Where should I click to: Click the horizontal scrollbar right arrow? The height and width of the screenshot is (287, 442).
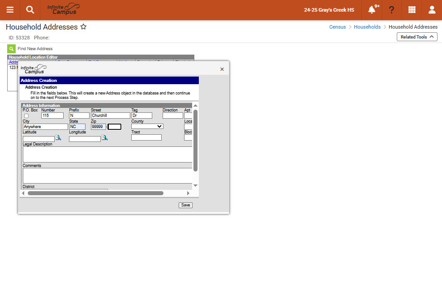pos(188,193)
